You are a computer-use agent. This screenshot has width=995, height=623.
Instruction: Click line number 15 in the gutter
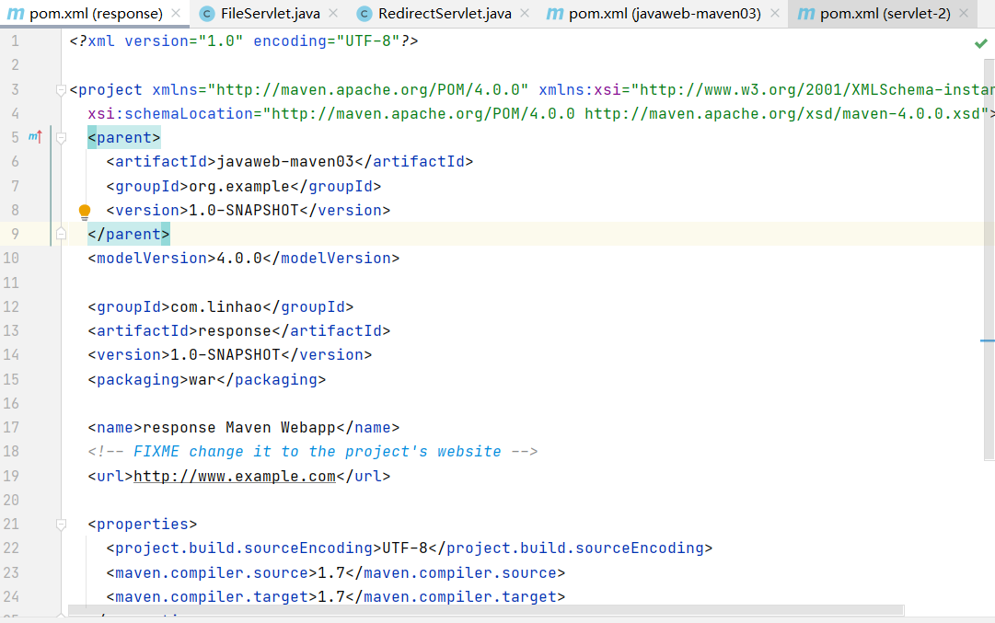click(11, 379)
